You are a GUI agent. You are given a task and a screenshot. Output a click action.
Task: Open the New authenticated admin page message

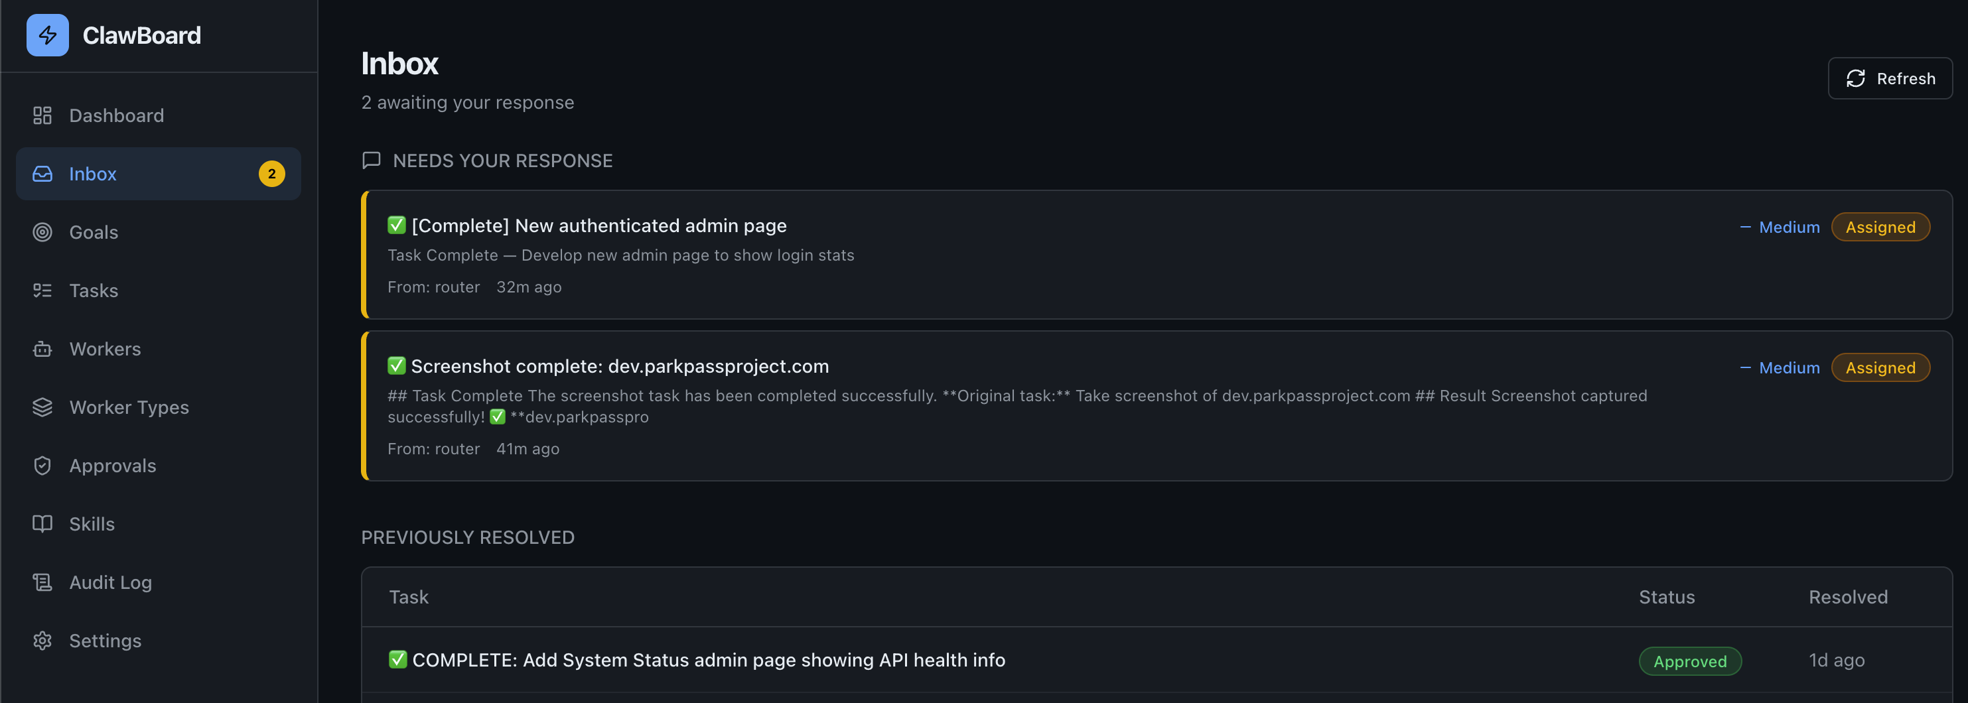tap(598, 226)
